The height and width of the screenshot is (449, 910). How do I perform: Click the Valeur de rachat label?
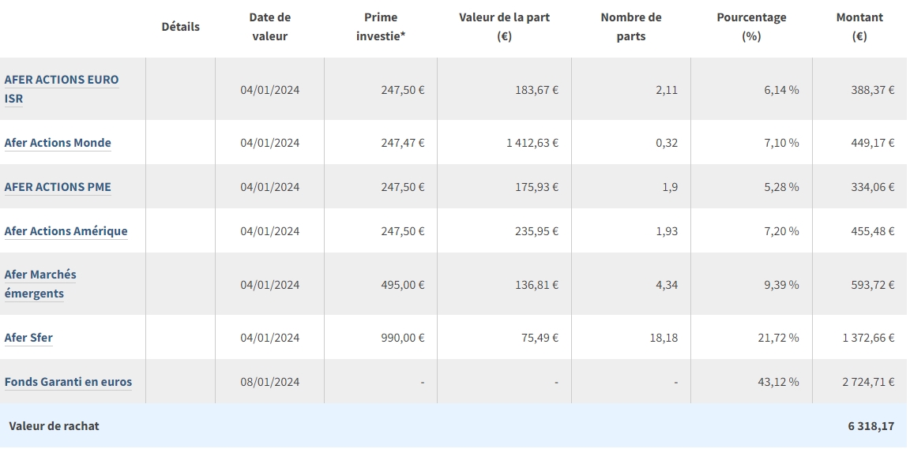54,426
